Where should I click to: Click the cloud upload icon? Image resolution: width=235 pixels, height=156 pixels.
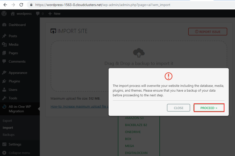[139, 53]
